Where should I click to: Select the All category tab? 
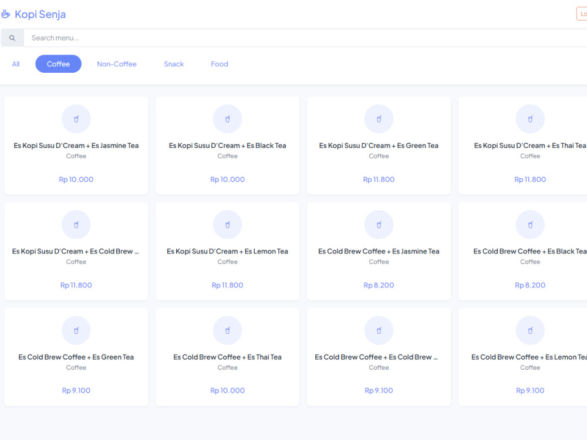pyautogui.click(x=16, y=64)
